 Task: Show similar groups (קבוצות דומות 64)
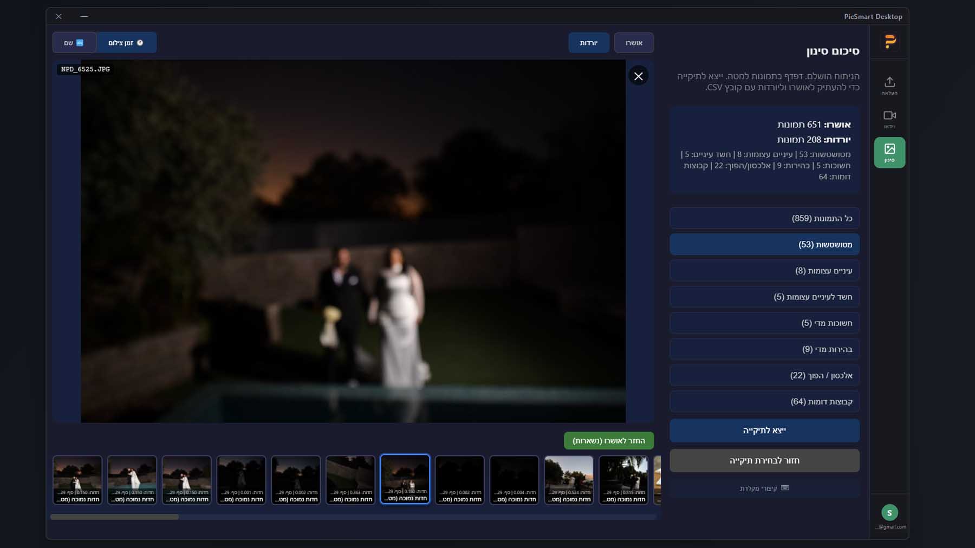[764, 402]
